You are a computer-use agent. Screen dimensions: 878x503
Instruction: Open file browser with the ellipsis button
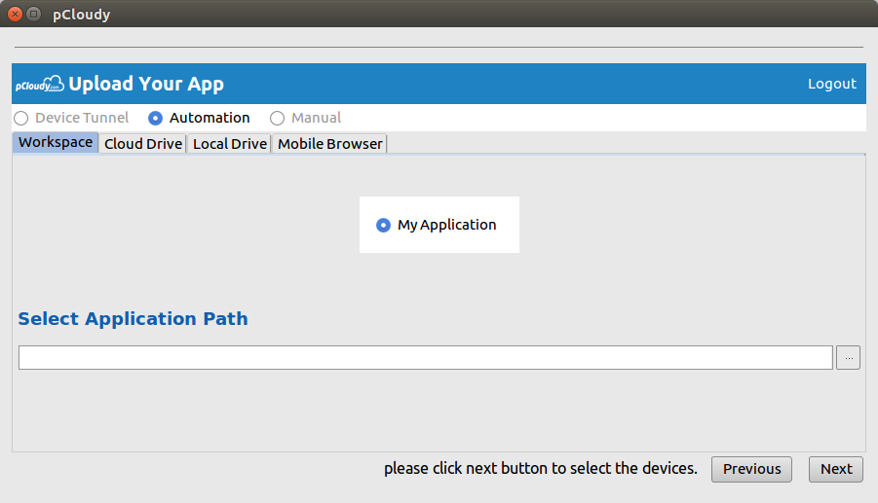click(848, 358)
